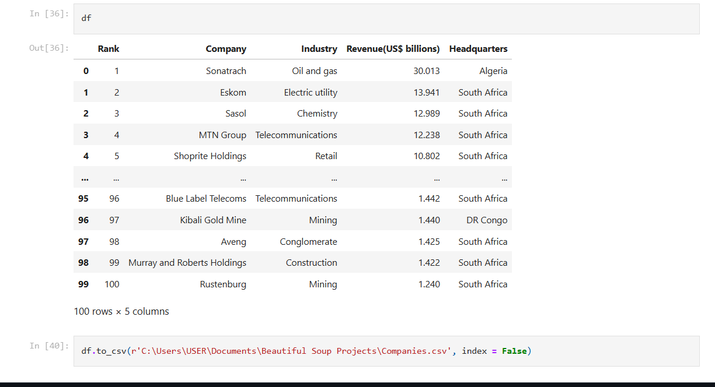The width and height of the screenshot is (715, 387).
Task: Click the Revenue(US$ billions) column header
Action: (x=393, y=49)
